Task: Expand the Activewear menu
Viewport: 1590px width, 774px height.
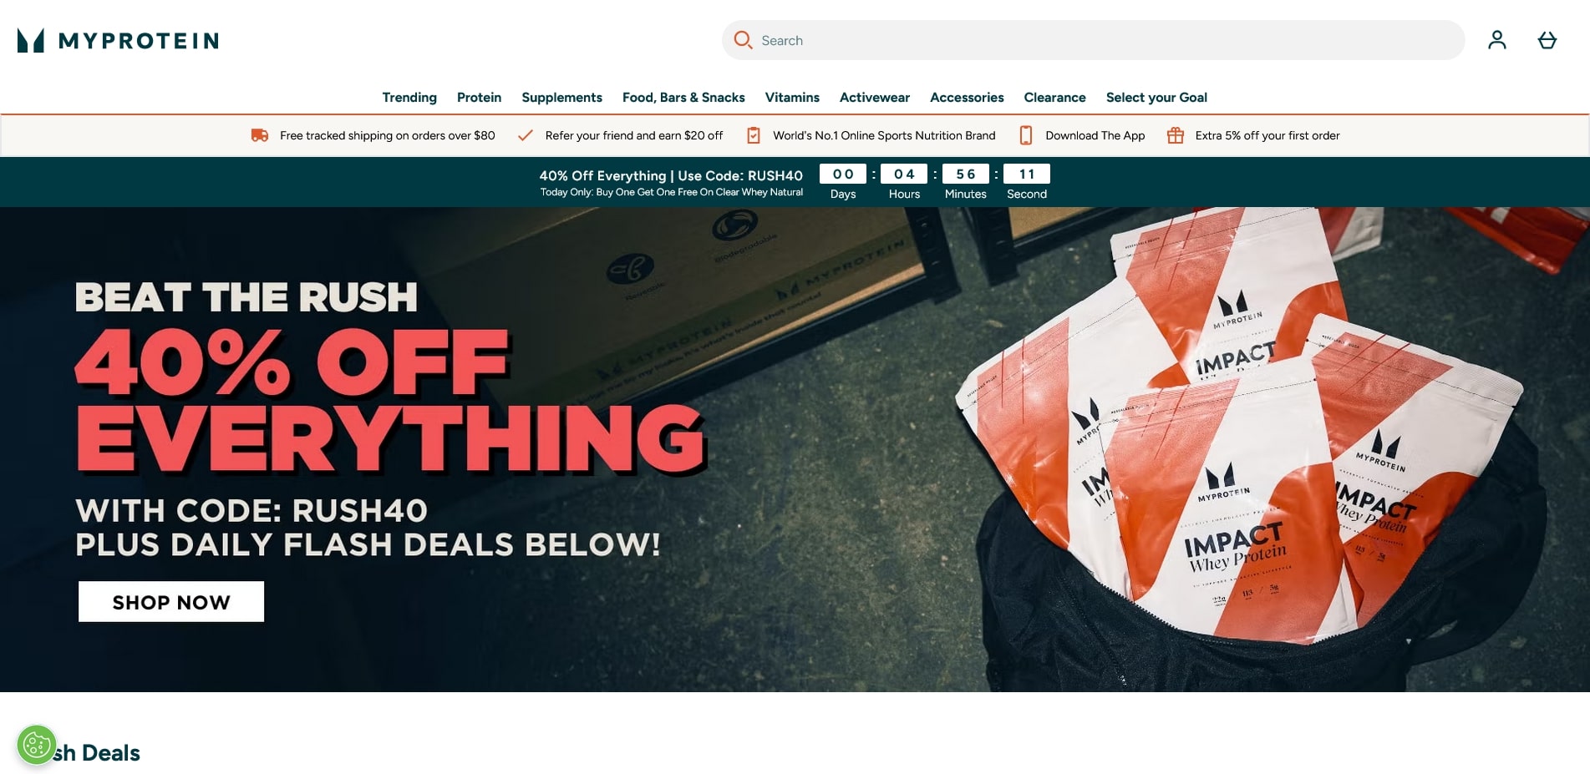Action: [874, 98]
